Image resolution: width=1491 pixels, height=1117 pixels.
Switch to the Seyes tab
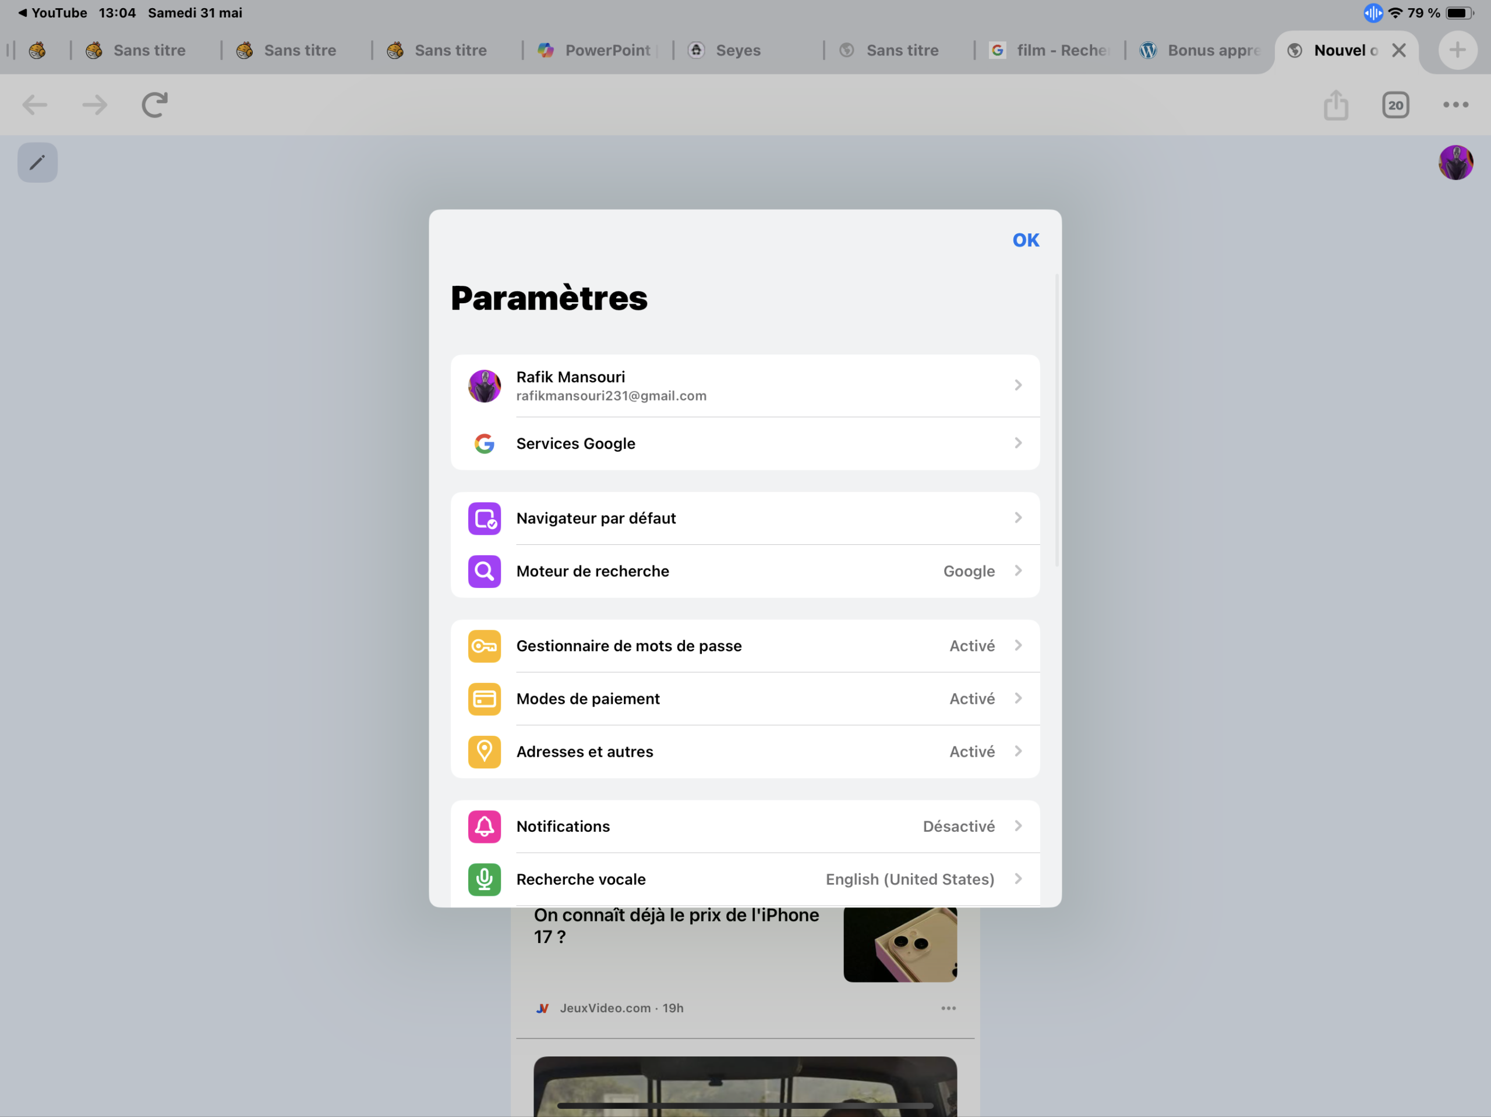pyautogui.click(x=738, y=51)
